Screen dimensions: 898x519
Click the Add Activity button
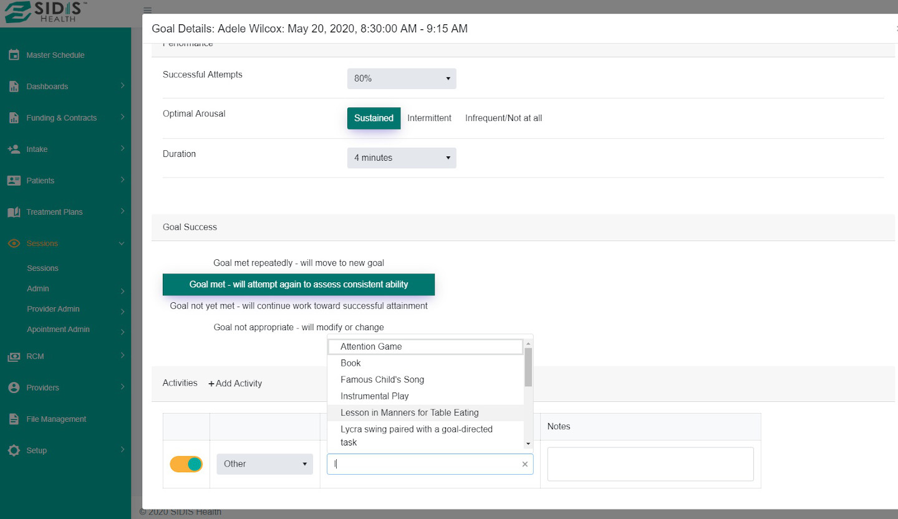coord(235,384)
